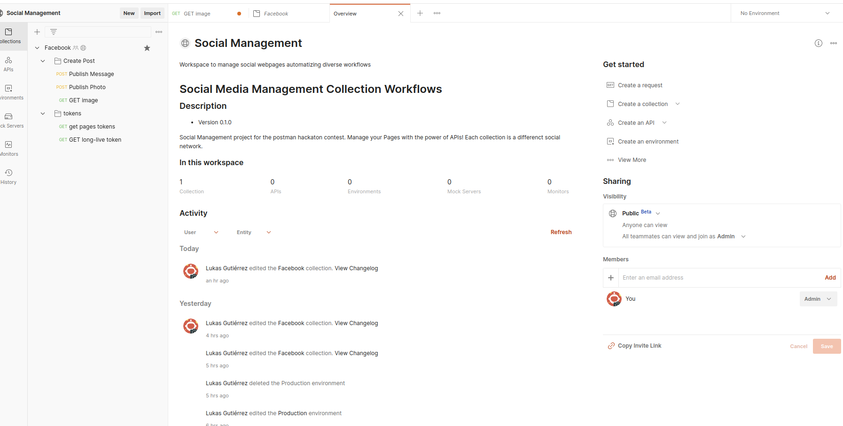Open the History sidebar panel
The height and width of the screenshot is (426, 843).
click(x=8, y=177)
